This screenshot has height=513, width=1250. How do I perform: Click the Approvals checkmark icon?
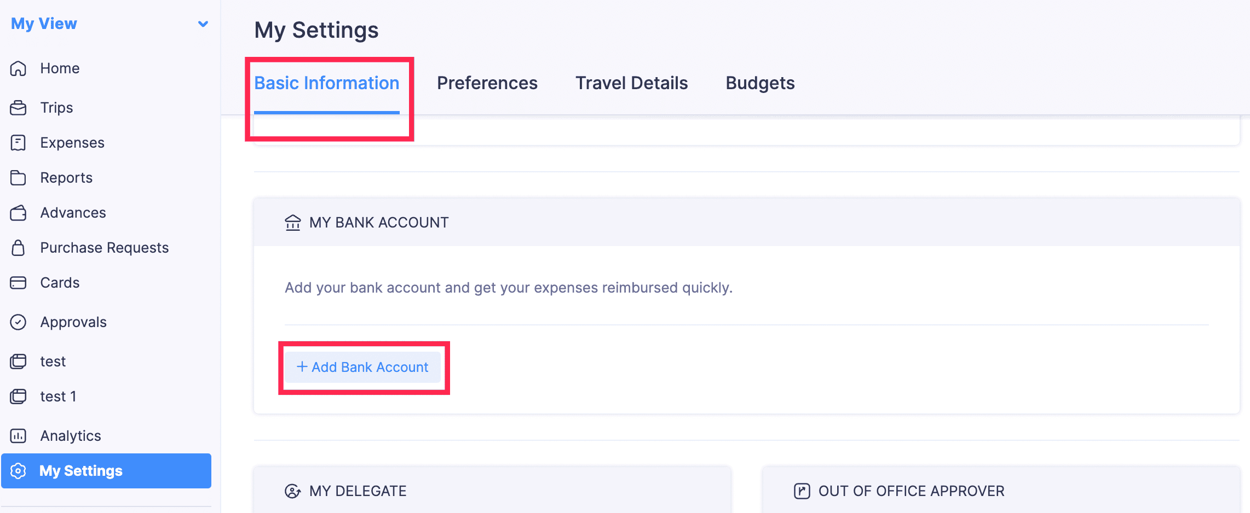coord(18,322)
